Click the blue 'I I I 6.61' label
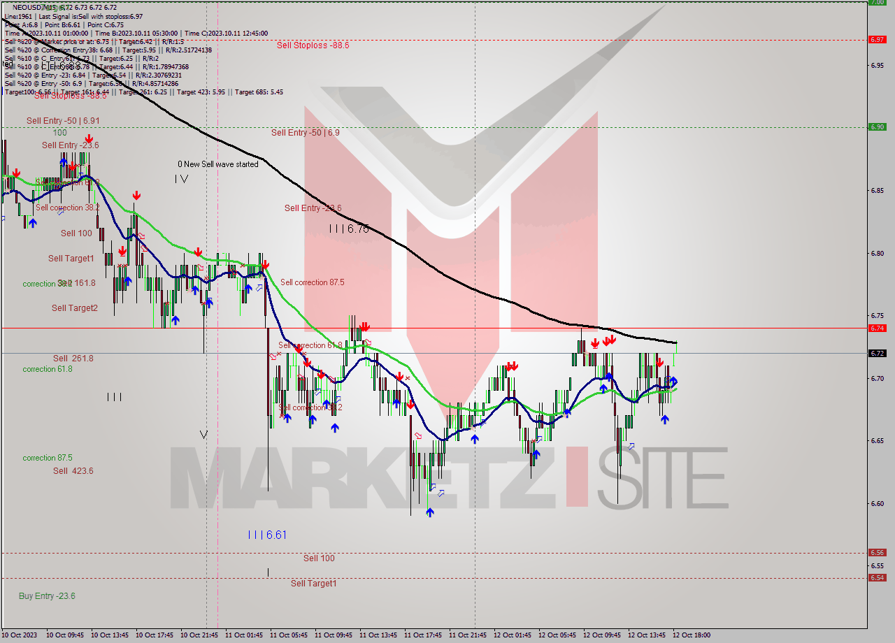 [267, 535]
